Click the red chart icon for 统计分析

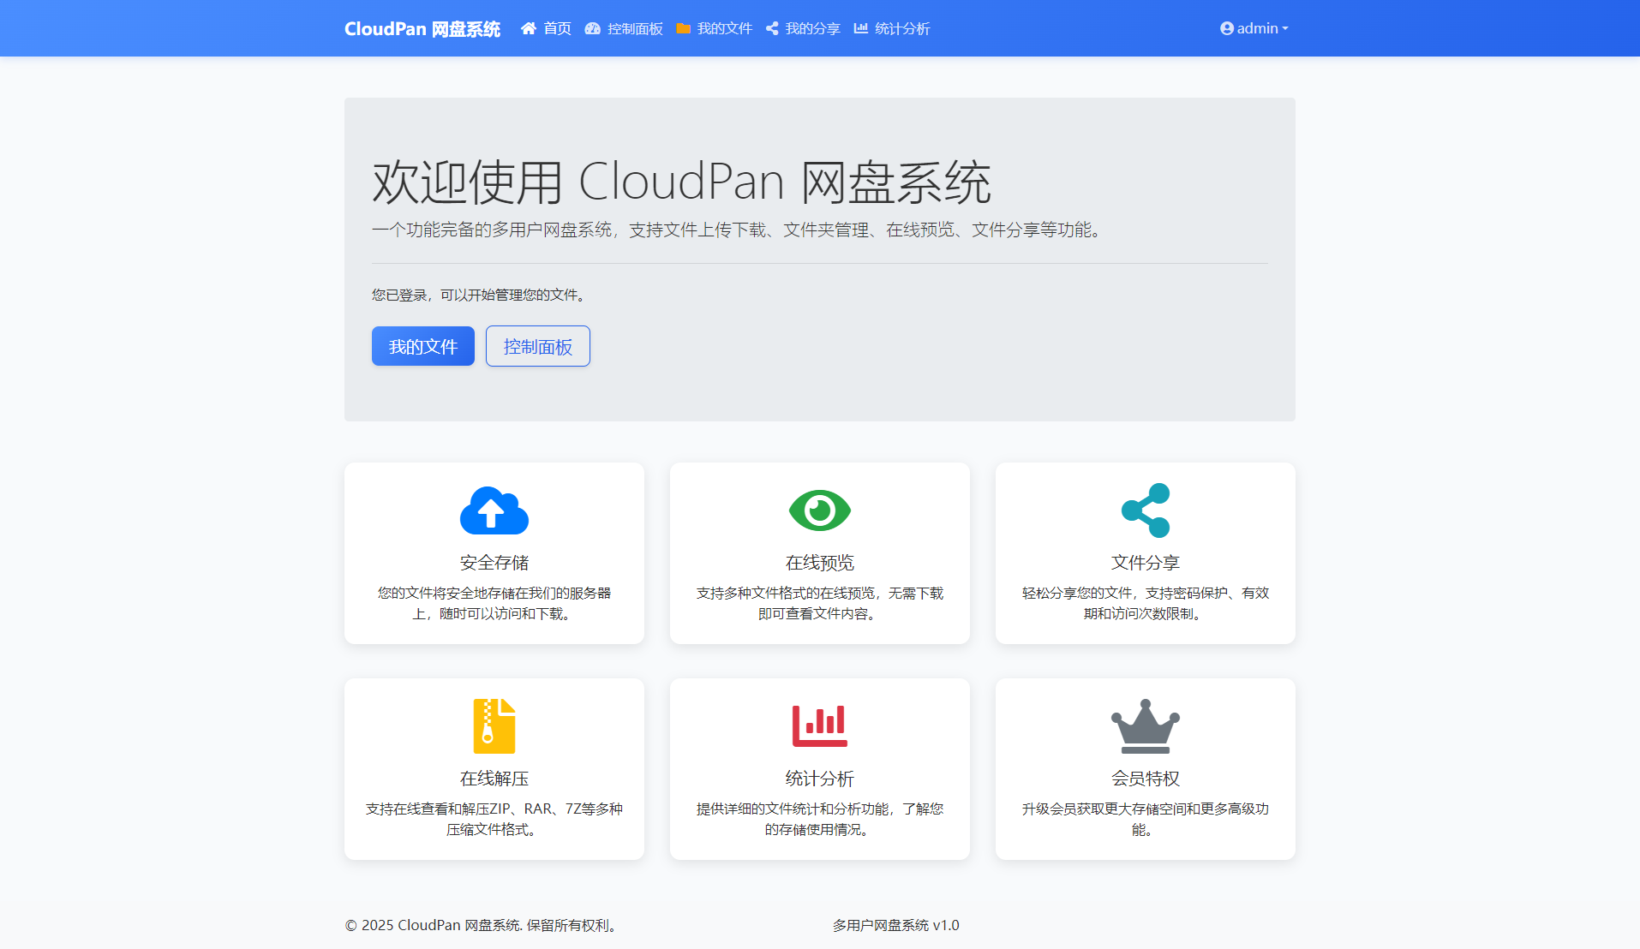820,726
